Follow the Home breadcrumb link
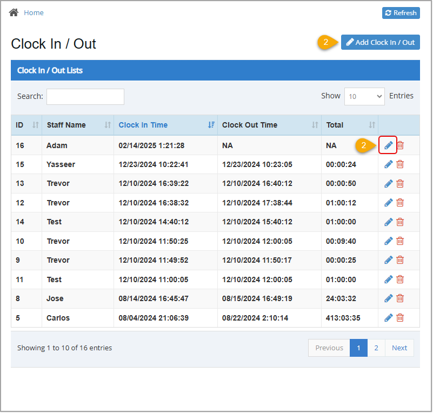This screenshot has height=413, width=433. point(34,12)
